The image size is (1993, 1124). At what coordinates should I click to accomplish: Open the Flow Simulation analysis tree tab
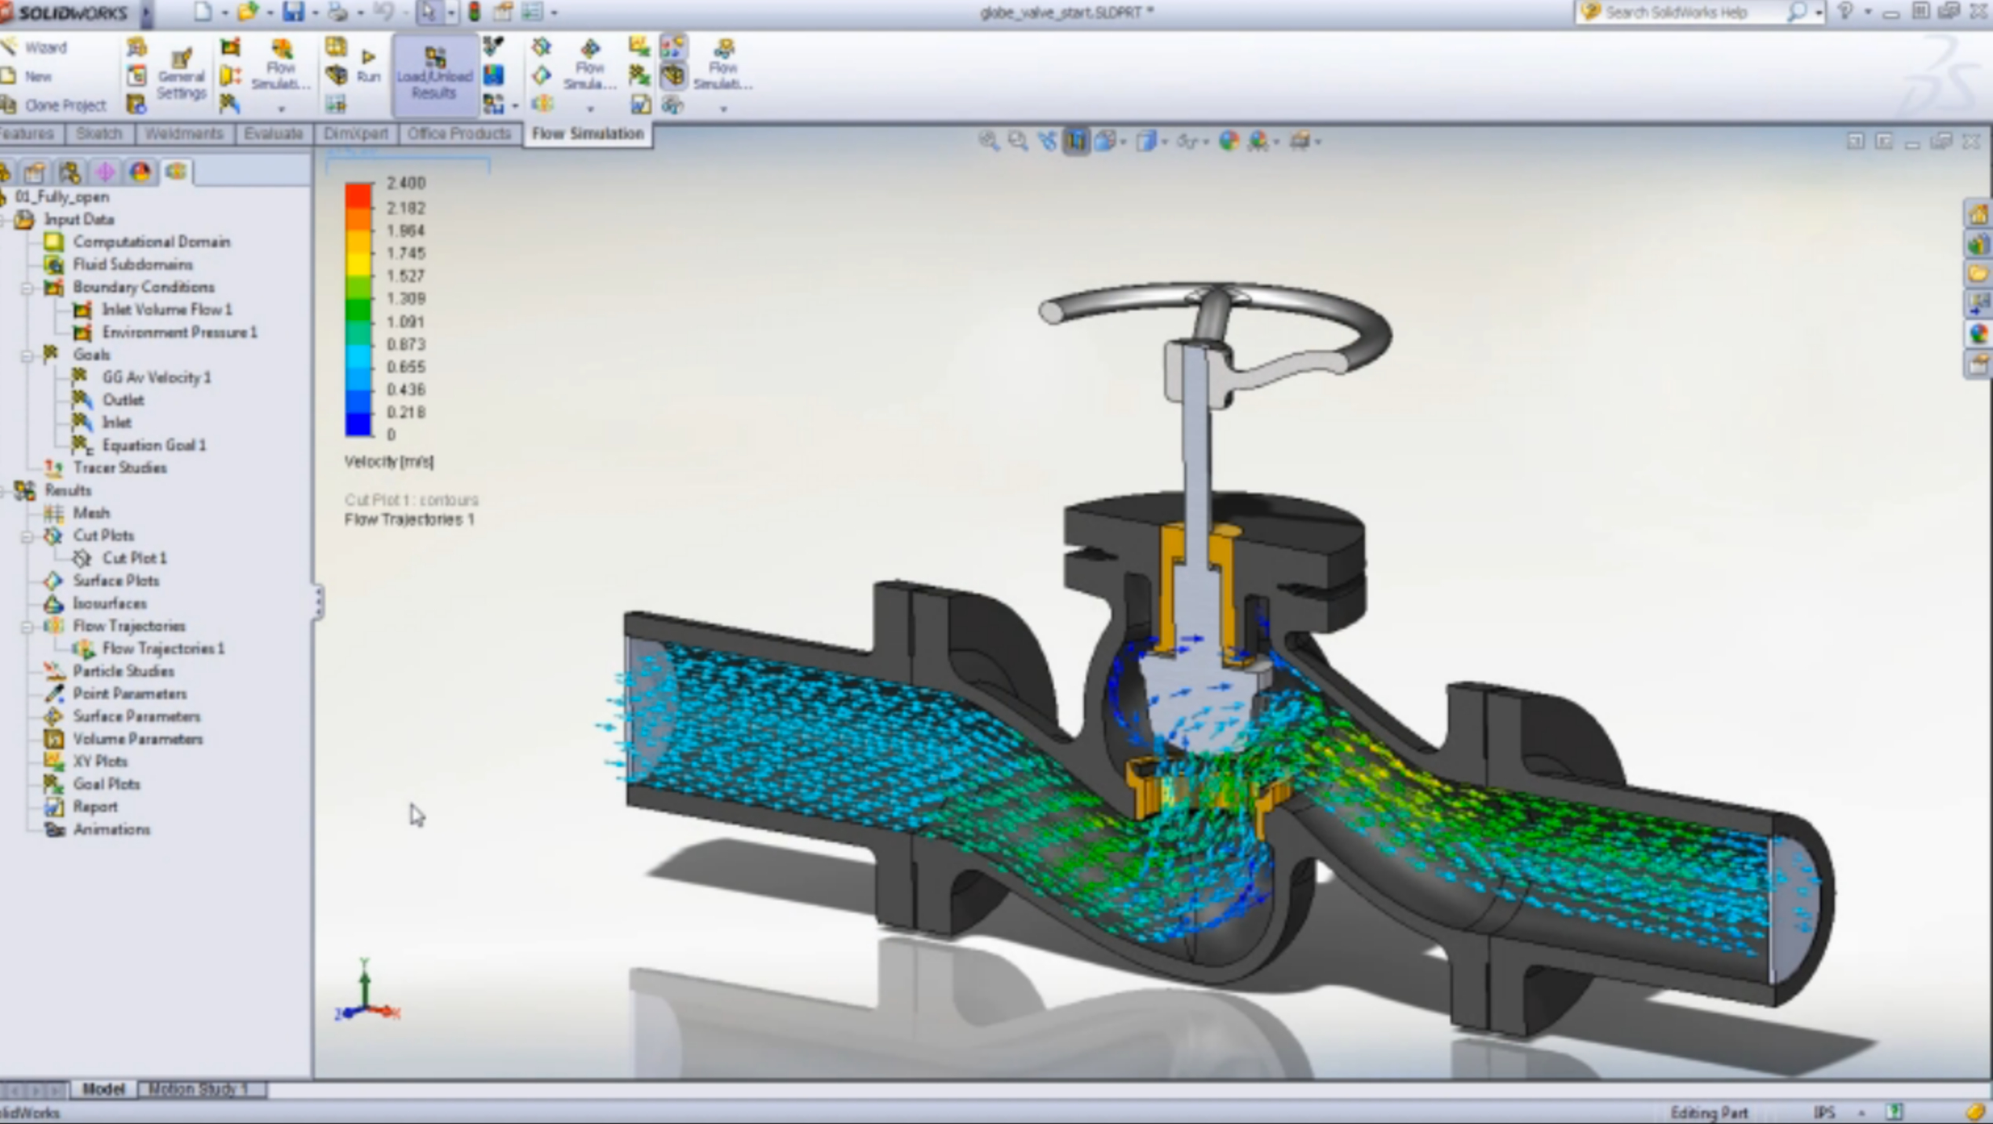tap(176, 171)
